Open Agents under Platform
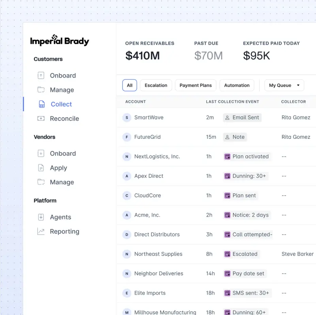Screen dimensions: 316x315 (61, 217)
